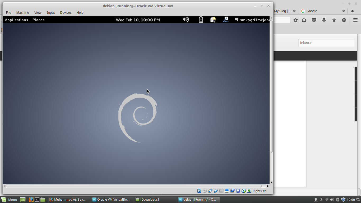Open the File menu in VirtualBox
Image resolution: width=361 pixels, height=203 pixels.
pos(8,12)
